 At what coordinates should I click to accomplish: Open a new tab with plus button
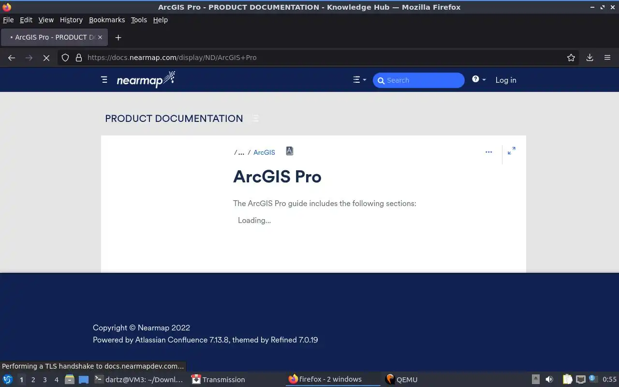[x=118, y=37]
